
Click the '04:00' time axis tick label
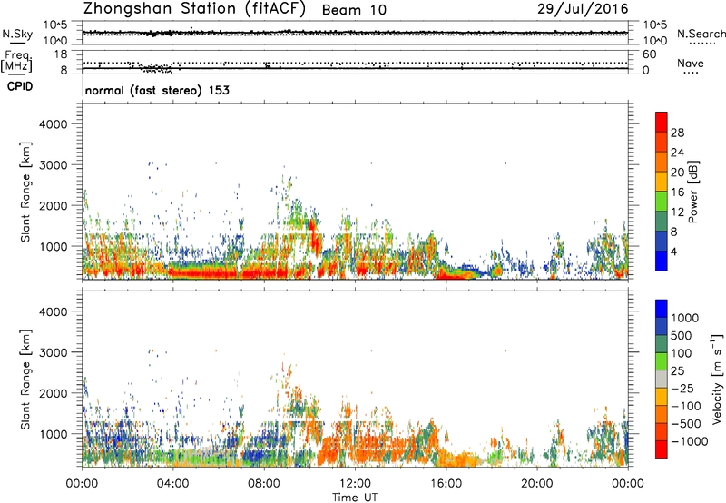pos(172,484)
